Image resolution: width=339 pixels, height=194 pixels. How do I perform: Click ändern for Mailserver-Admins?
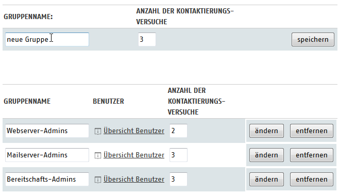pos(266,155)
